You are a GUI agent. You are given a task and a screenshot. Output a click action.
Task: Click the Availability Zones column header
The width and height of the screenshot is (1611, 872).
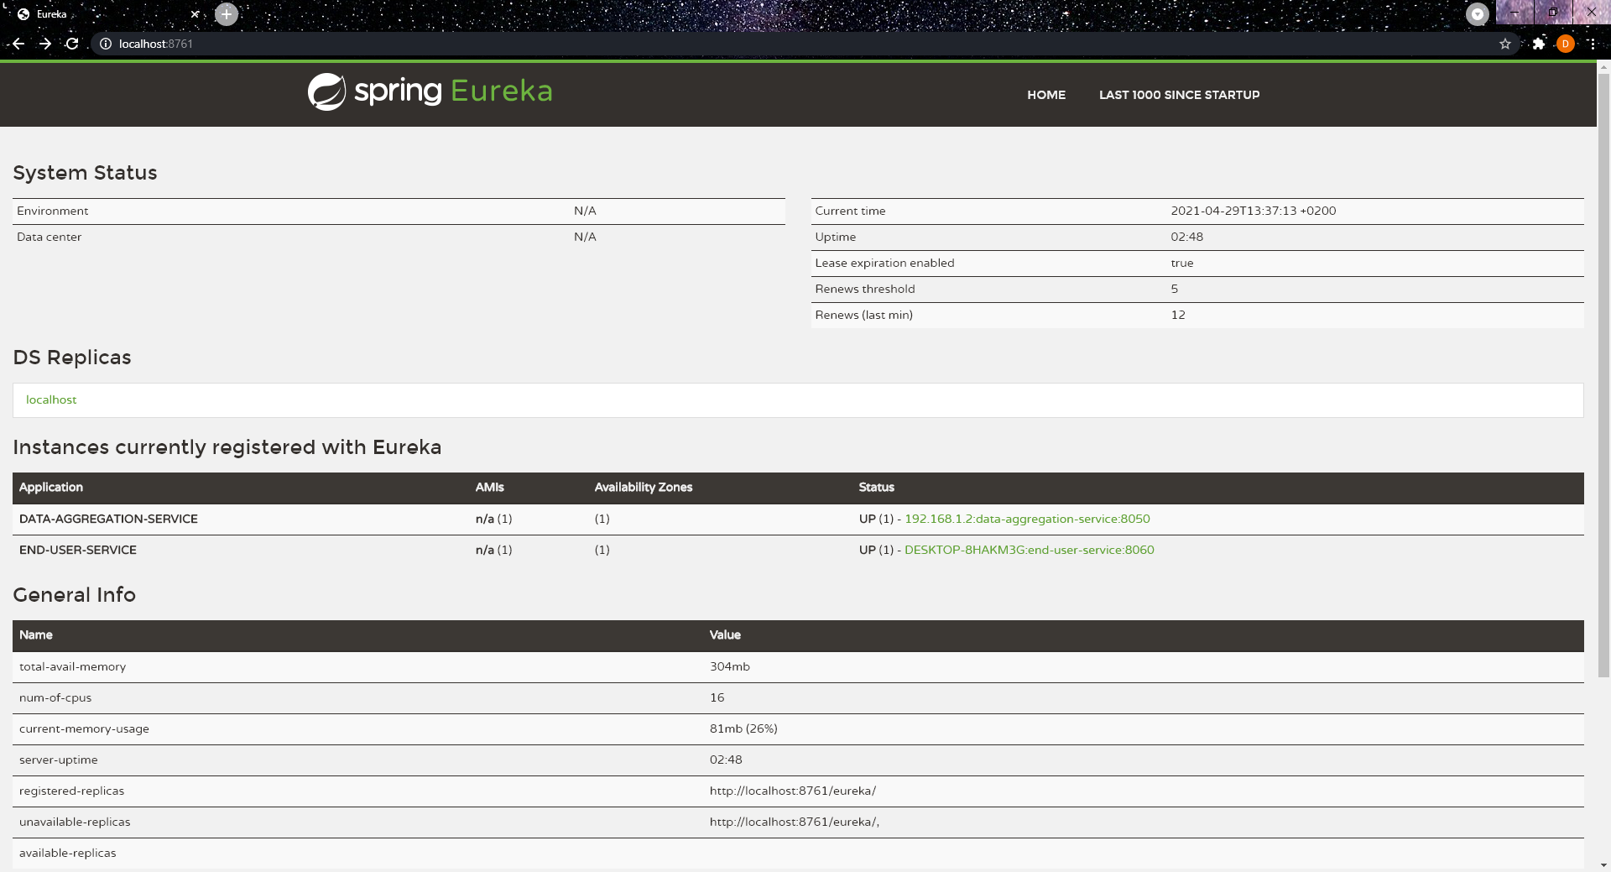644,487
